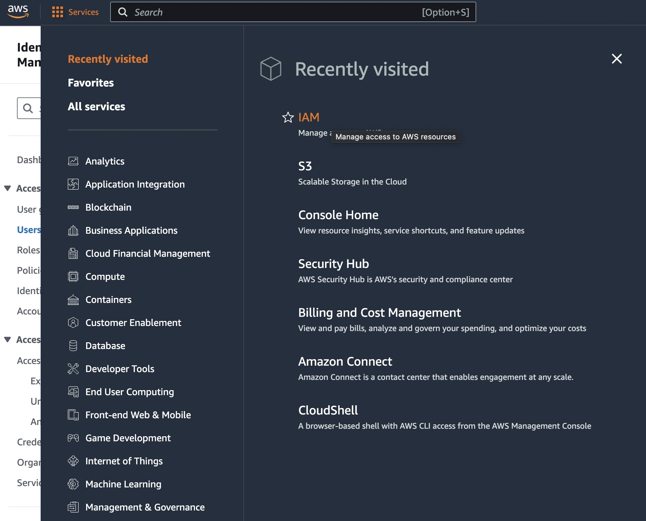This screenshot has width=646, height=521.
Task: Open the End User Computing category
Action: click(x=130, y=392)
